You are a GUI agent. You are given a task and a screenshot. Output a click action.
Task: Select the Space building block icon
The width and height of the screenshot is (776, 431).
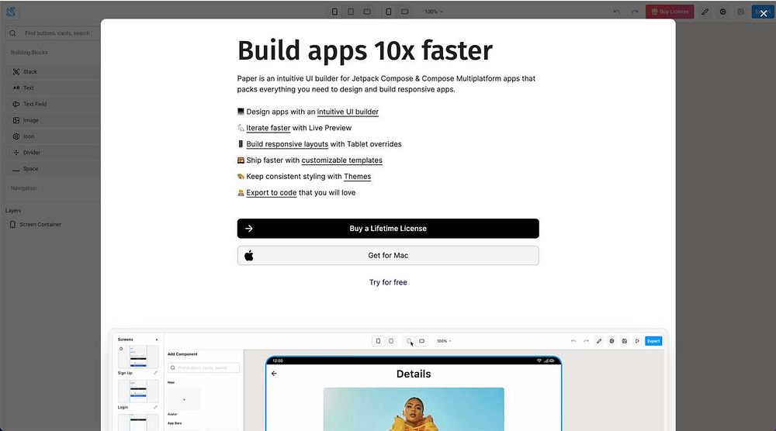tap(16, 169)
